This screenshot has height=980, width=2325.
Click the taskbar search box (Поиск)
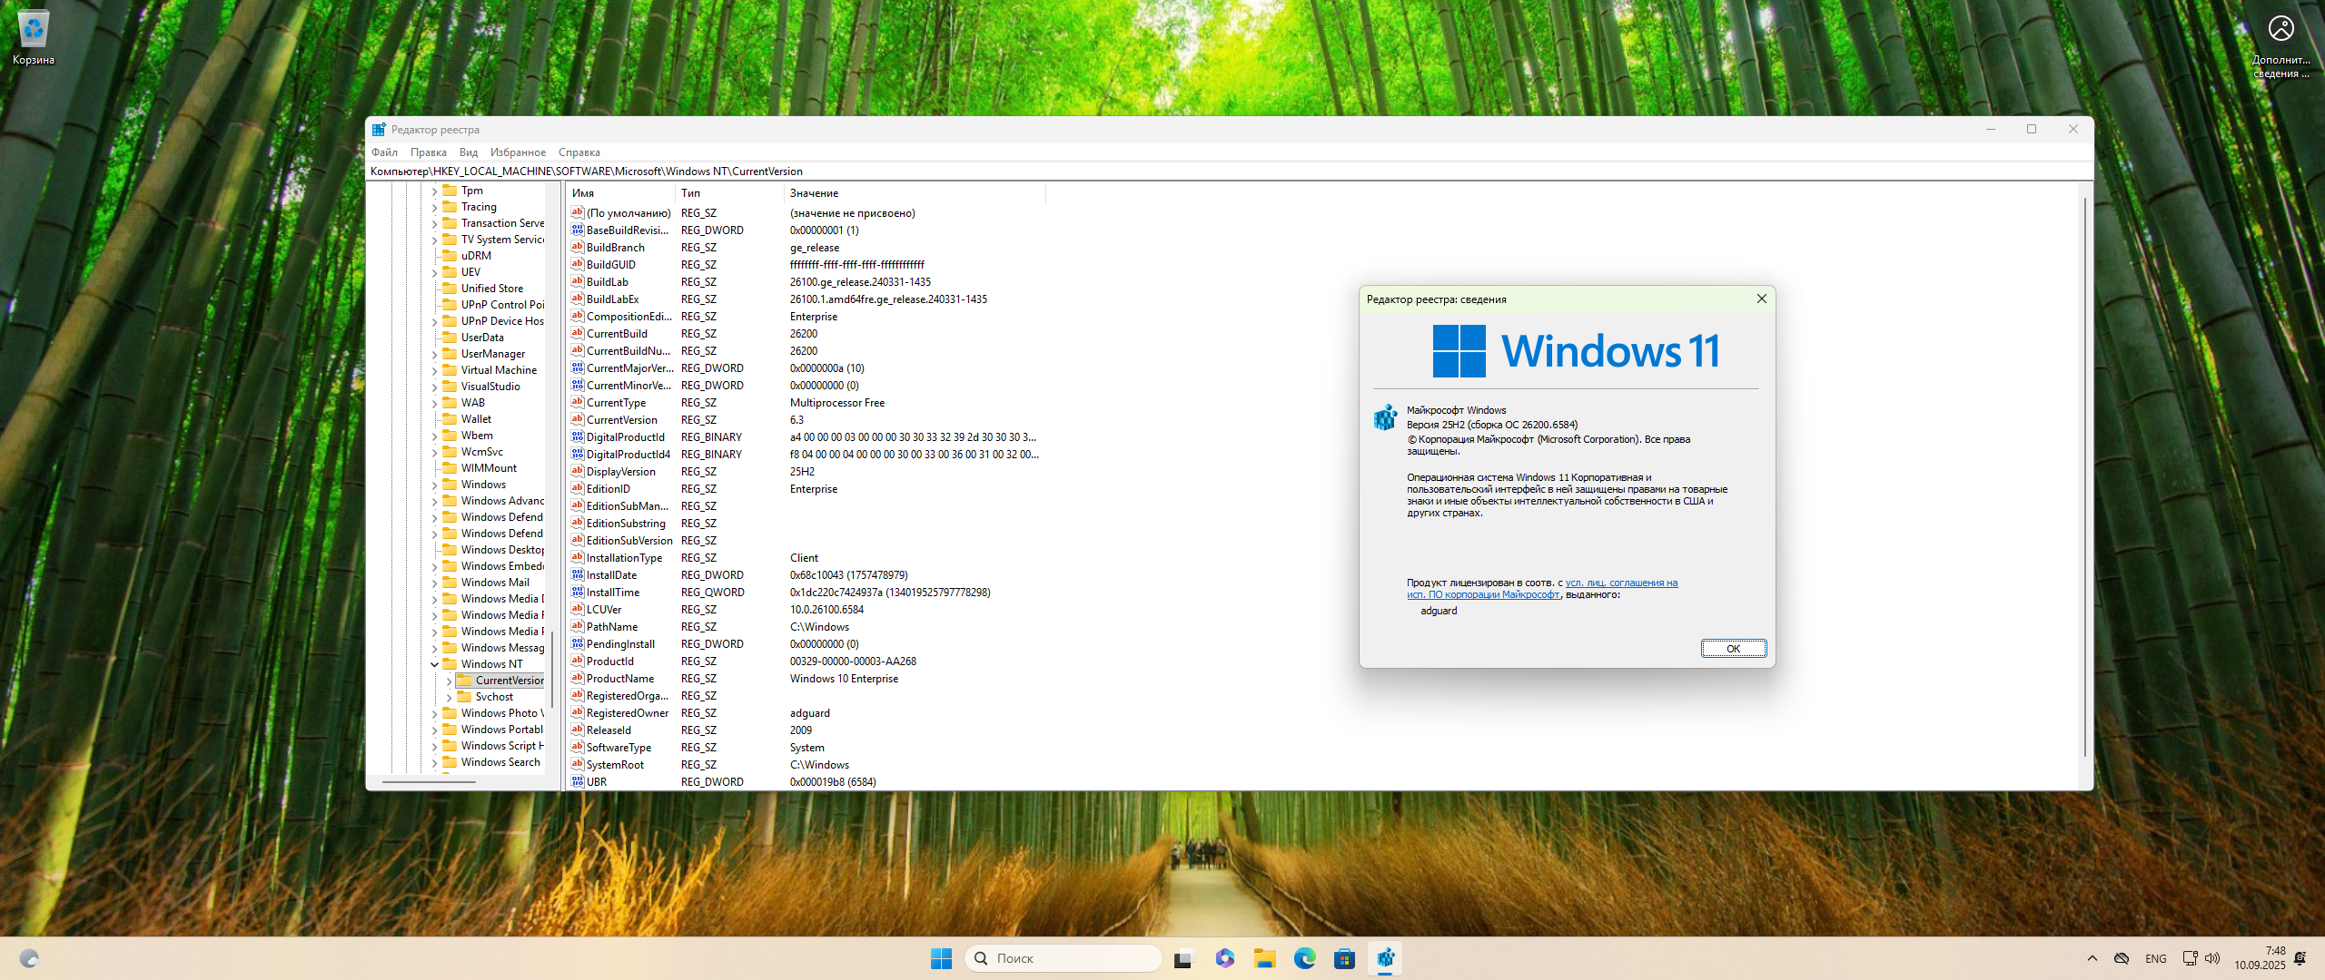pyautogui.click(x=1064, y=958)
